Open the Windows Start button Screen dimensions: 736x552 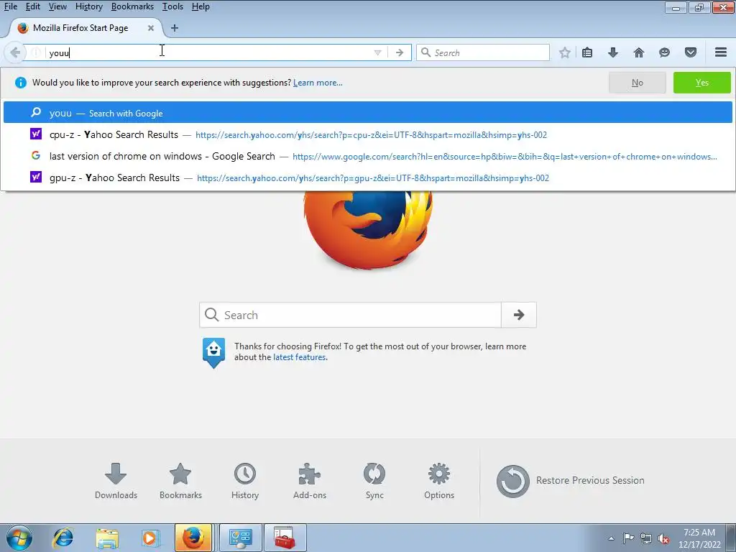[19, 538]
